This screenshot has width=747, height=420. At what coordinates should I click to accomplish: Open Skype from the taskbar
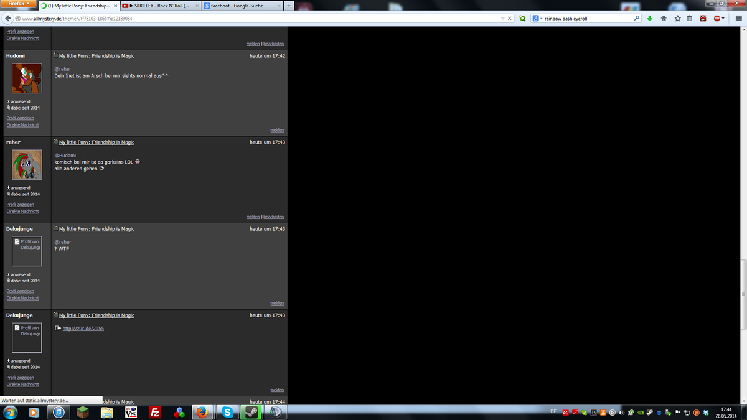[x=227, y=412]
